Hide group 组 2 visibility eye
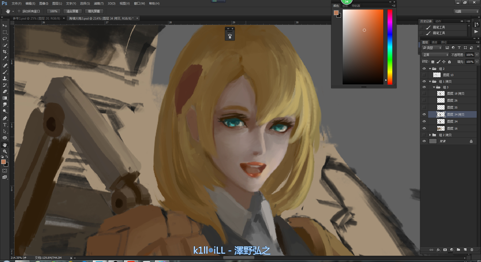481x262 pixels. point(424,68)
